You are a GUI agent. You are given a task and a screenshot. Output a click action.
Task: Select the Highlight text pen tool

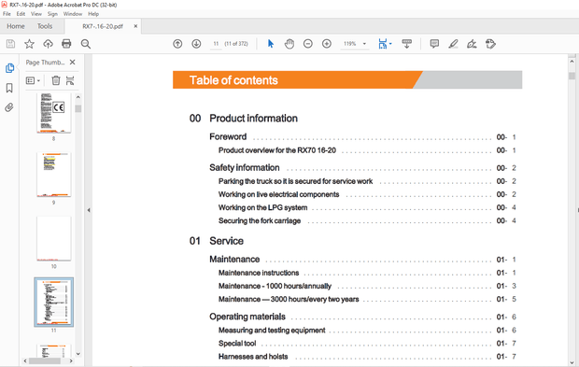(x=453, y=44)
